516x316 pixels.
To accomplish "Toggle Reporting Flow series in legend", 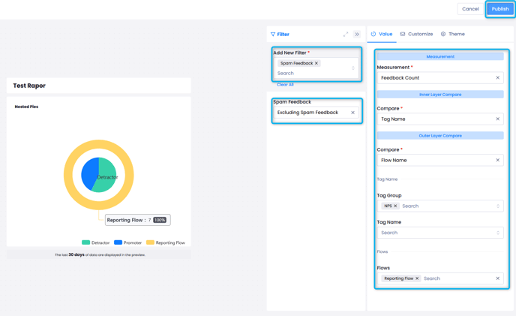I will tap(165, 242).
